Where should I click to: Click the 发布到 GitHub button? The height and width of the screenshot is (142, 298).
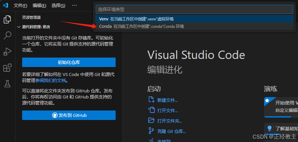tap(69, 115)
